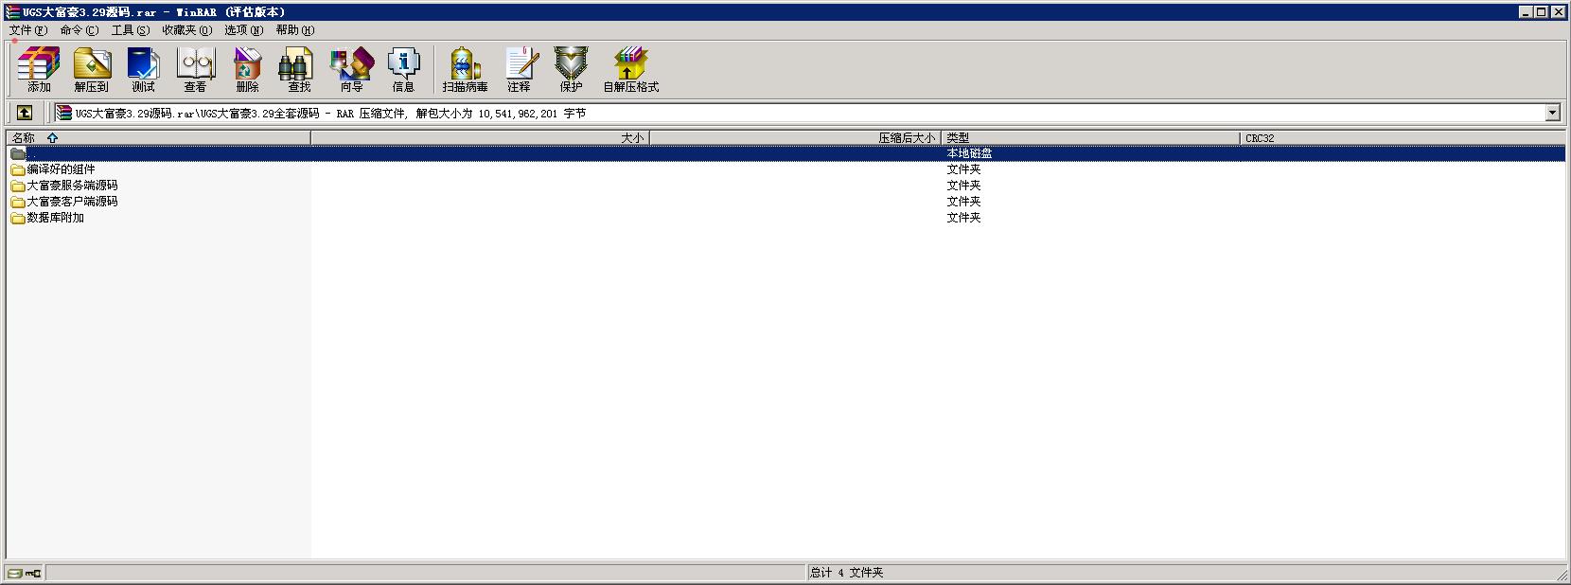Run the 测试 (Test) archive tool
1571x585 pixels.
[143, 70]
